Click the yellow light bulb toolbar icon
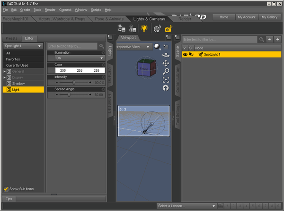 coord(144,28)
